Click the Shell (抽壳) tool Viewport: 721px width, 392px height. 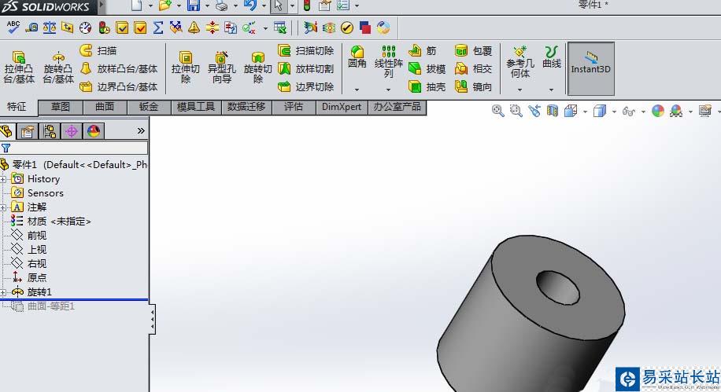coord(427,86)
